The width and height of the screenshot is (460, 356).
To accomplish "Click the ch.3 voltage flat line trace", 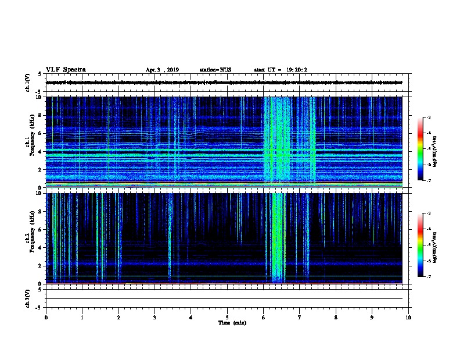I will tap(224, 299).
